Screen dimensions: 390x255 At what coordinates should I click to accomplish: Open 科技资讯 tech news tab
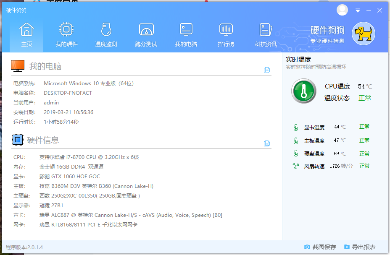pos(266,35)
